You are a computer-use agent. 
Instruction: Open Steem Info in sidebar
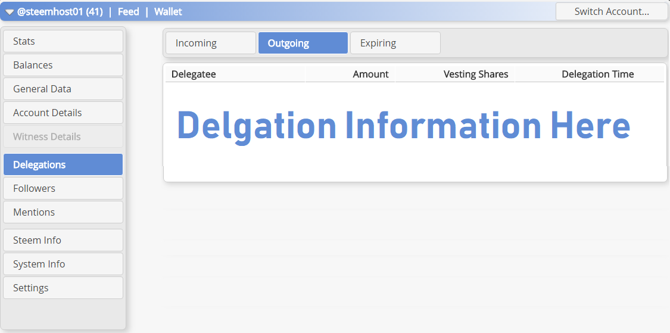point(63,240)
